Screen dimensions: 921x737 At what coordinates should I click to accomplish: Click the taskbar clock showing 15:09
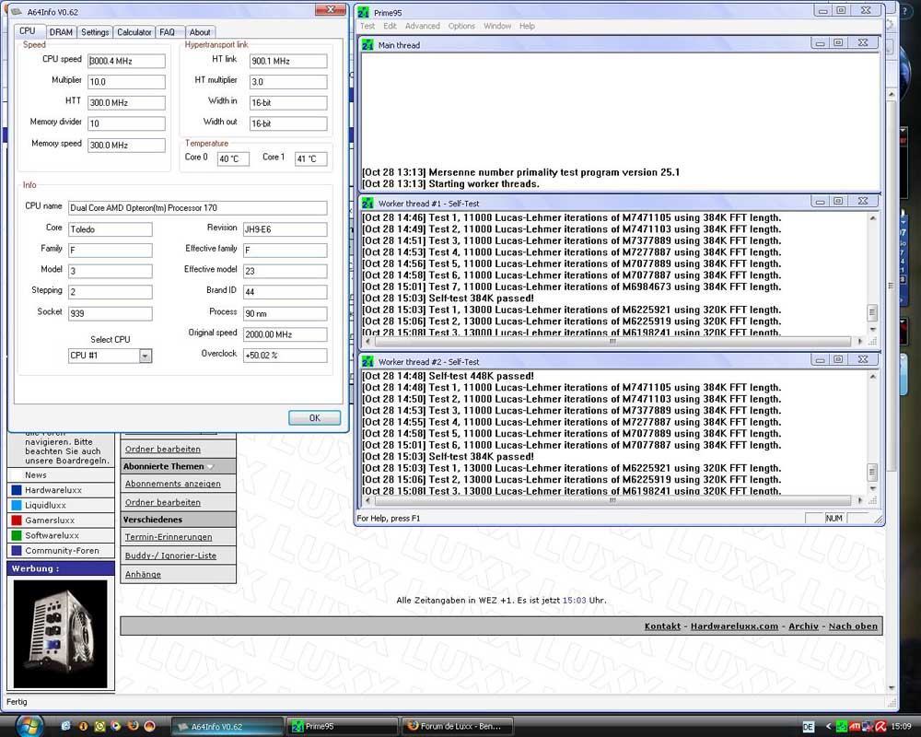pyautogui.click(x=901, y=727)
